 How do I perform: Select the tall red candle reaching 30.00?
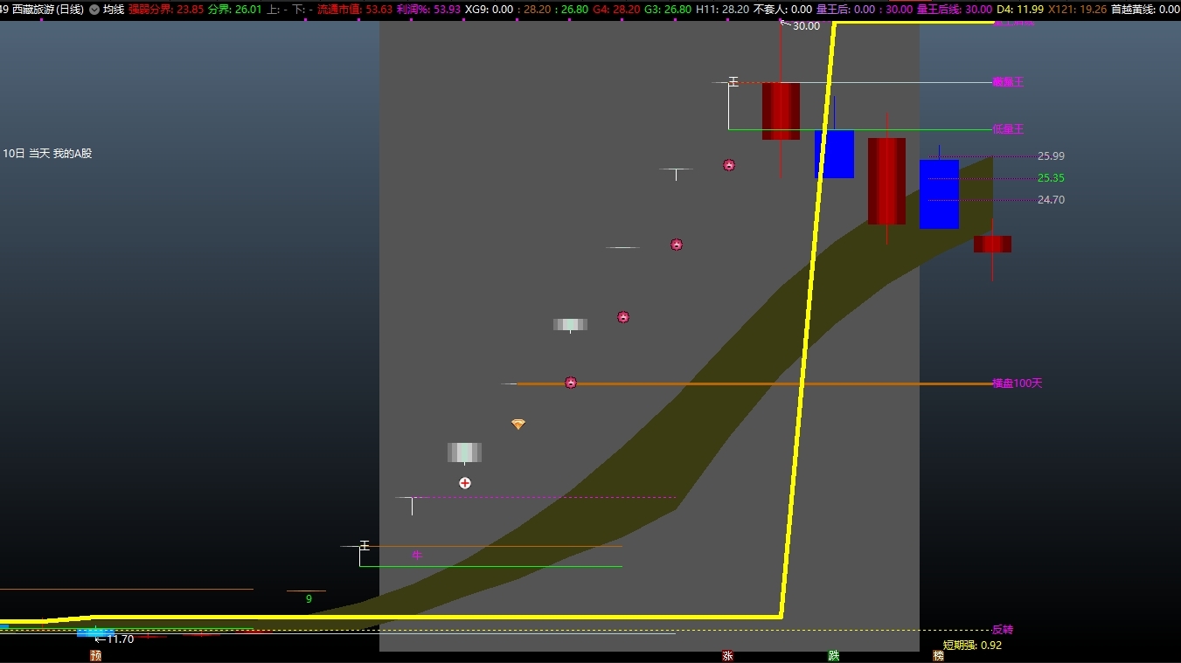click(781, 111)
